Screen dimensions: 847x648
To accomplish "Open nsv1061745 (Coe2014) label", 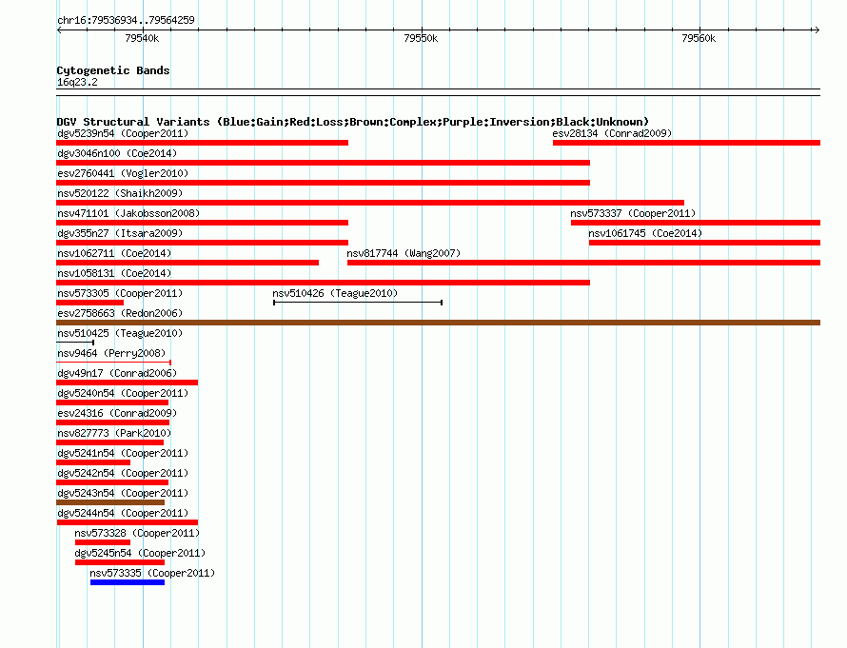I will tap(645, 233).
